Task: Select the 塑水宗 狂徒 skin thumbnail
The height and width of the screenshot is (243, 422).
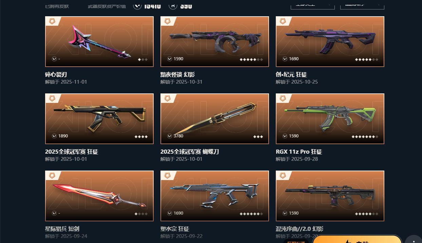Action: [x=215, y=196]
